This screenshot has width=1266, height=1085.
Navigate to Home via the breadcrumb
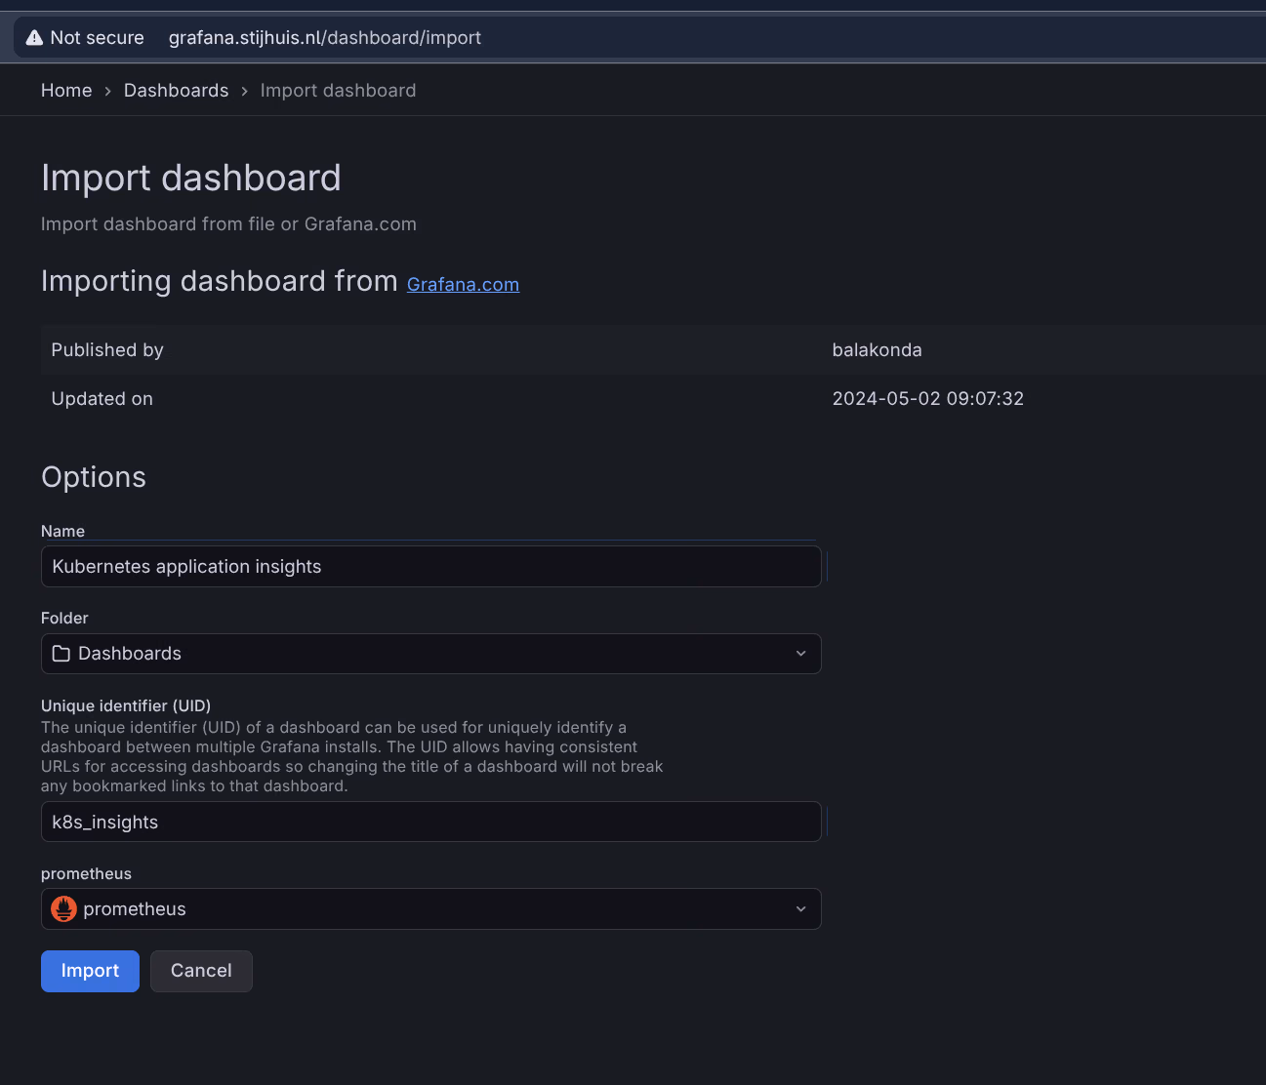click(x=65, y=90)
